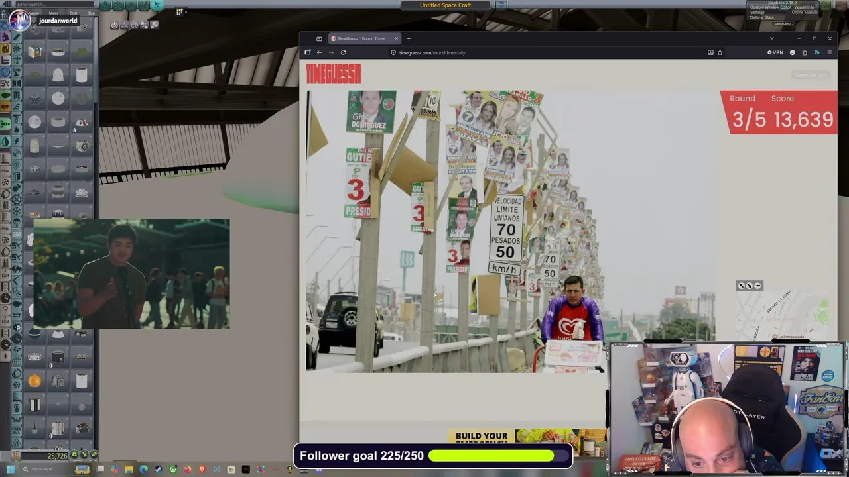Click the Remove ads button
Viewport: 849px width, 477px height.
811,75
